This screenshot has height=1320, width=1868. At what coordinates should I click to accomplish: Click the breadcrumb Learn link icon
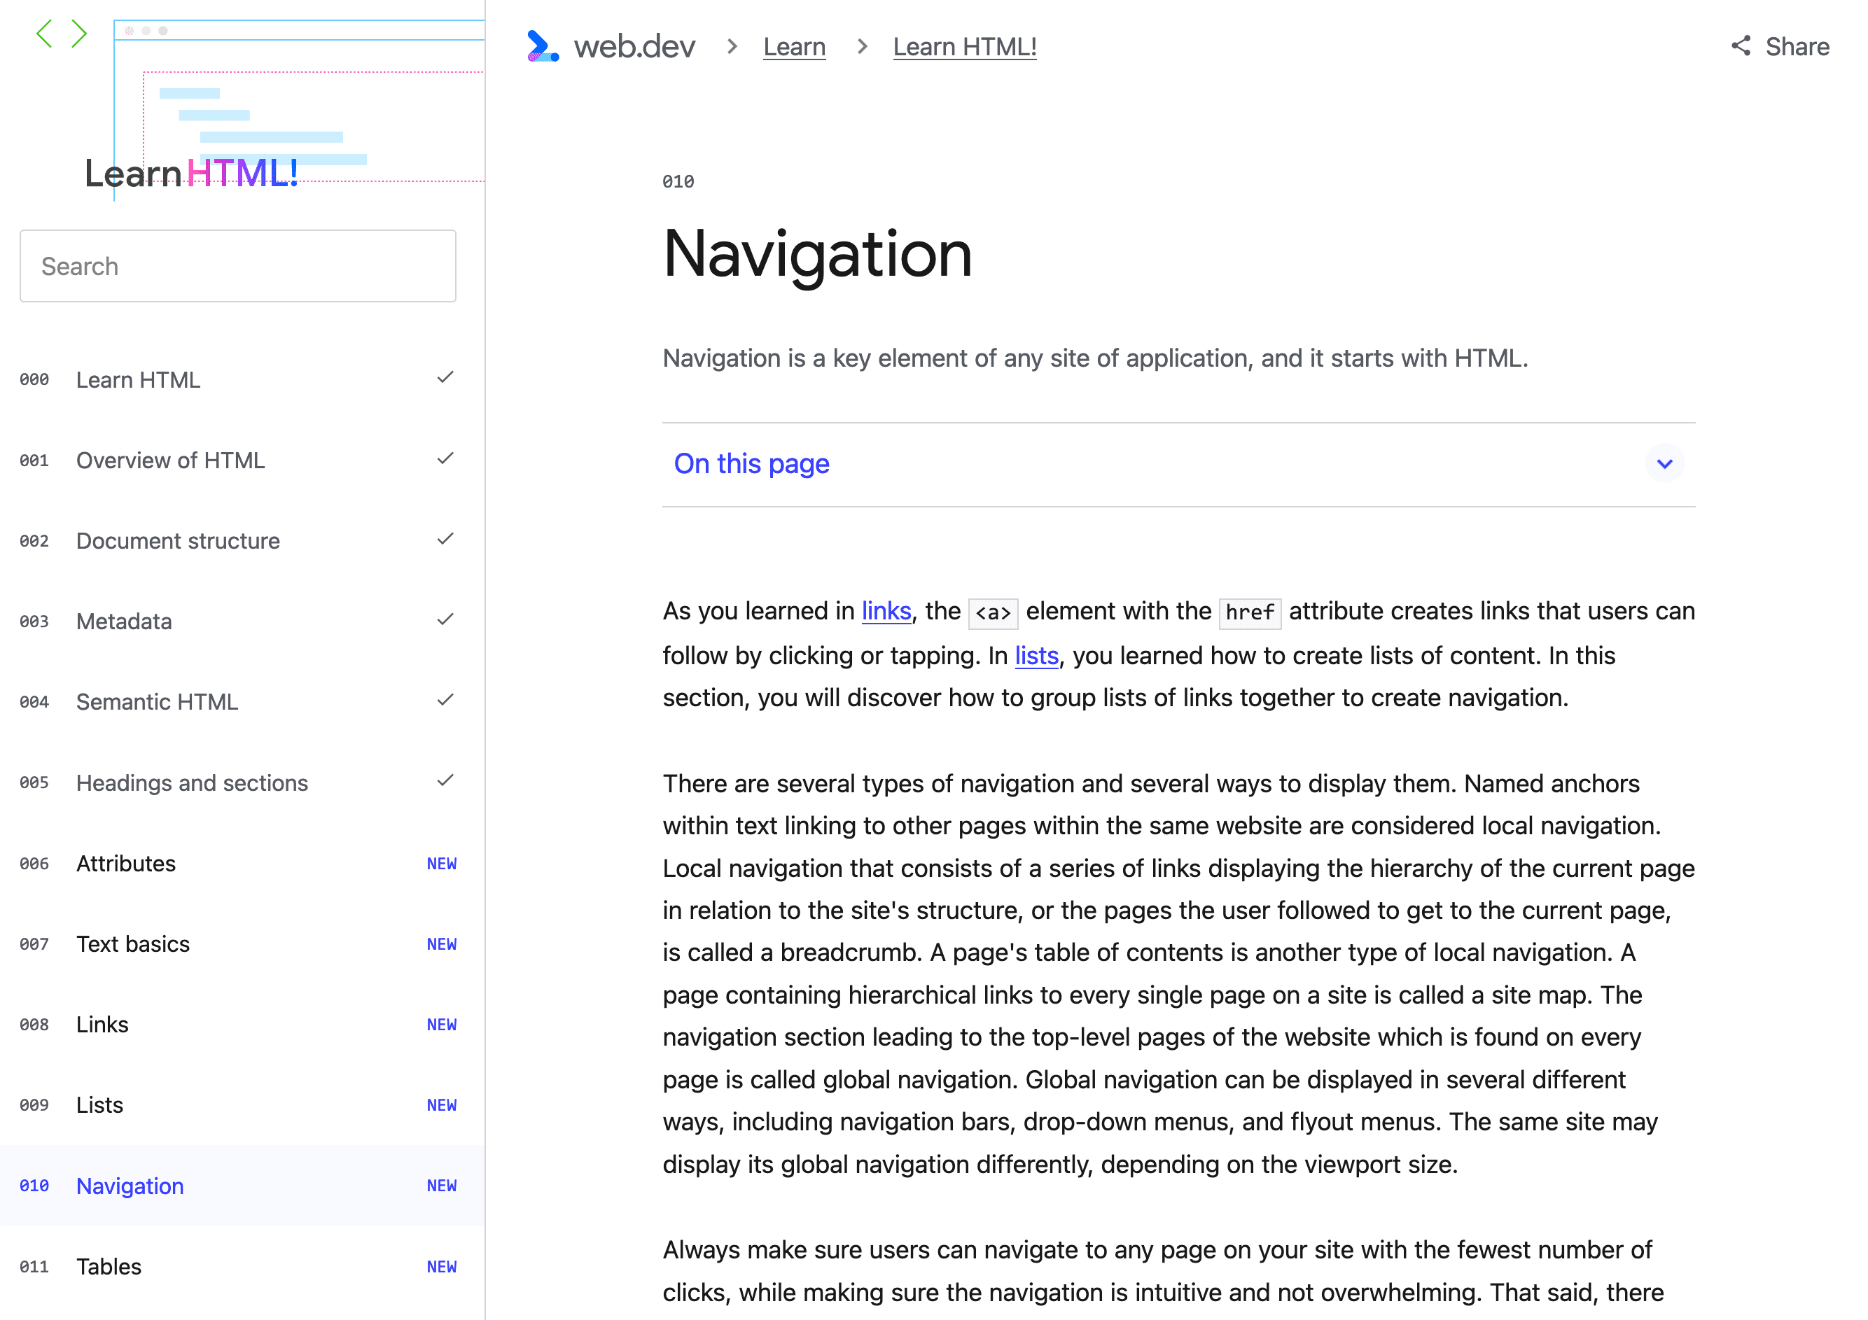pyautogui.click(x=792, y=47)
